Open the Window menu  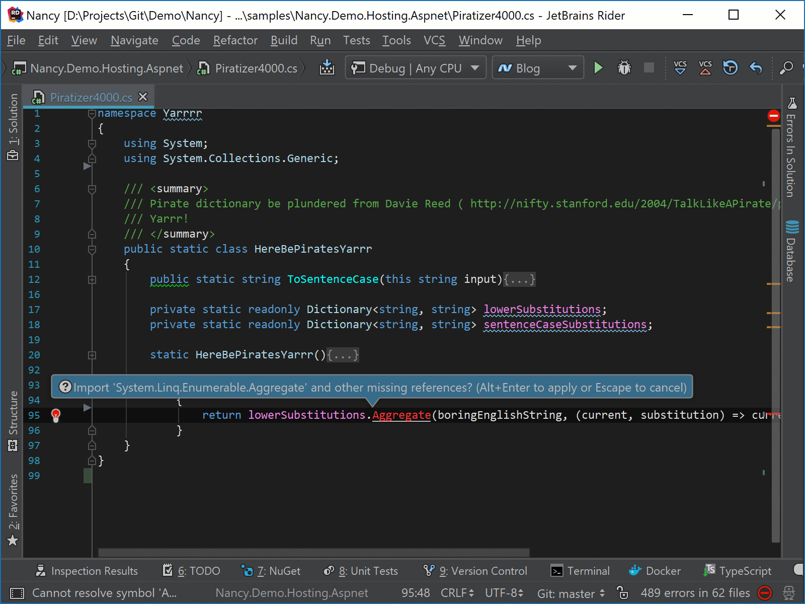coord(480,40)
